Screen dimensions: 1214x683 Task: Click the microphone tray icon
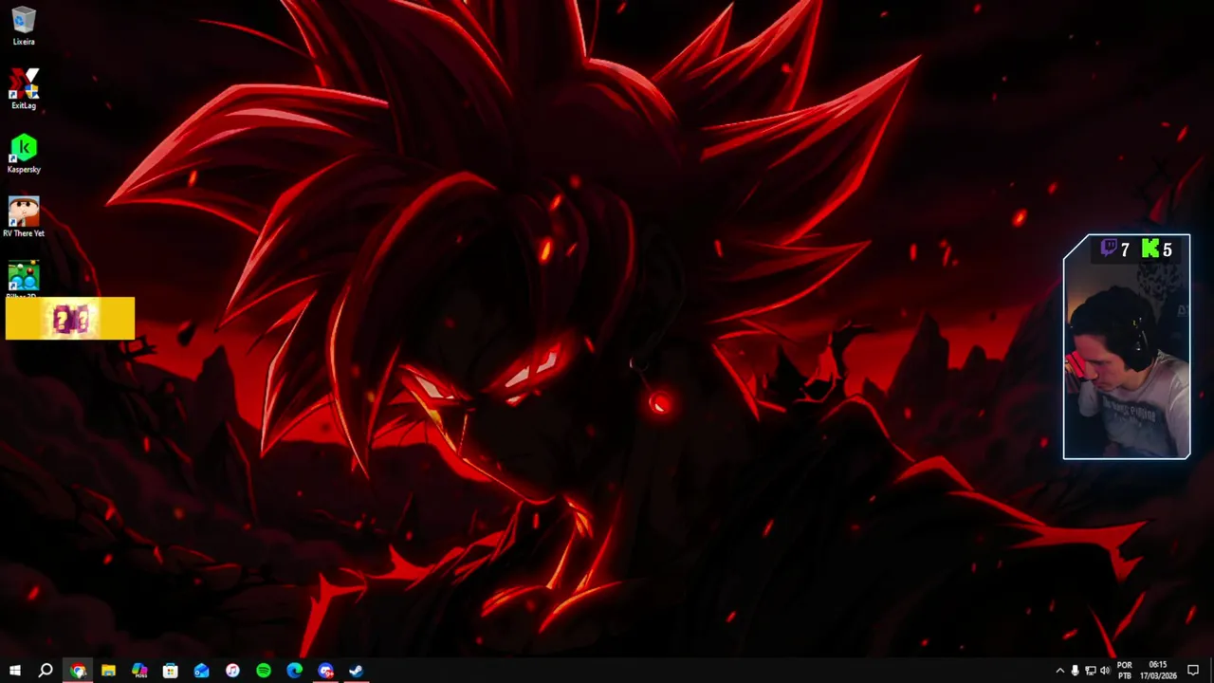(1075, 671)
